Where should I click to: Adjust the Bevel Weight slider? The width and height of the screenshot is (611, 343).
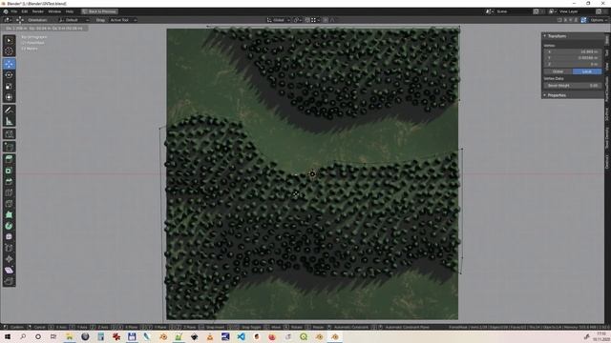click(x=573, y=85)
